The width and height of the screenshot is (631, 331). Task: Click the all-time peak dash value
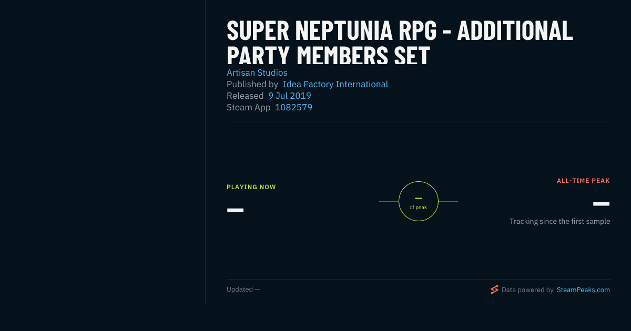click(602, 204)
